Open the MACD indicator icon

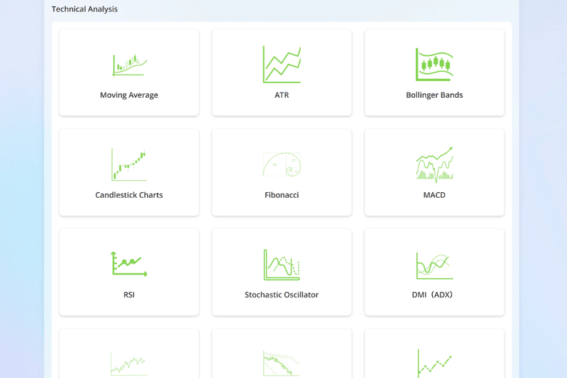pyautogui.click(x=434, y=164)
